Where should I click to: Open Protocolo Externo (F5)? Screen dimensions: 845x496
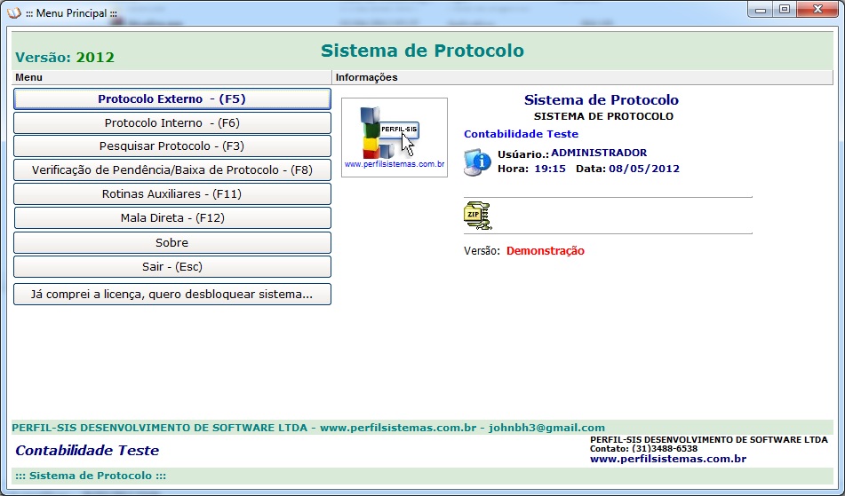click(x=171, y=99)
